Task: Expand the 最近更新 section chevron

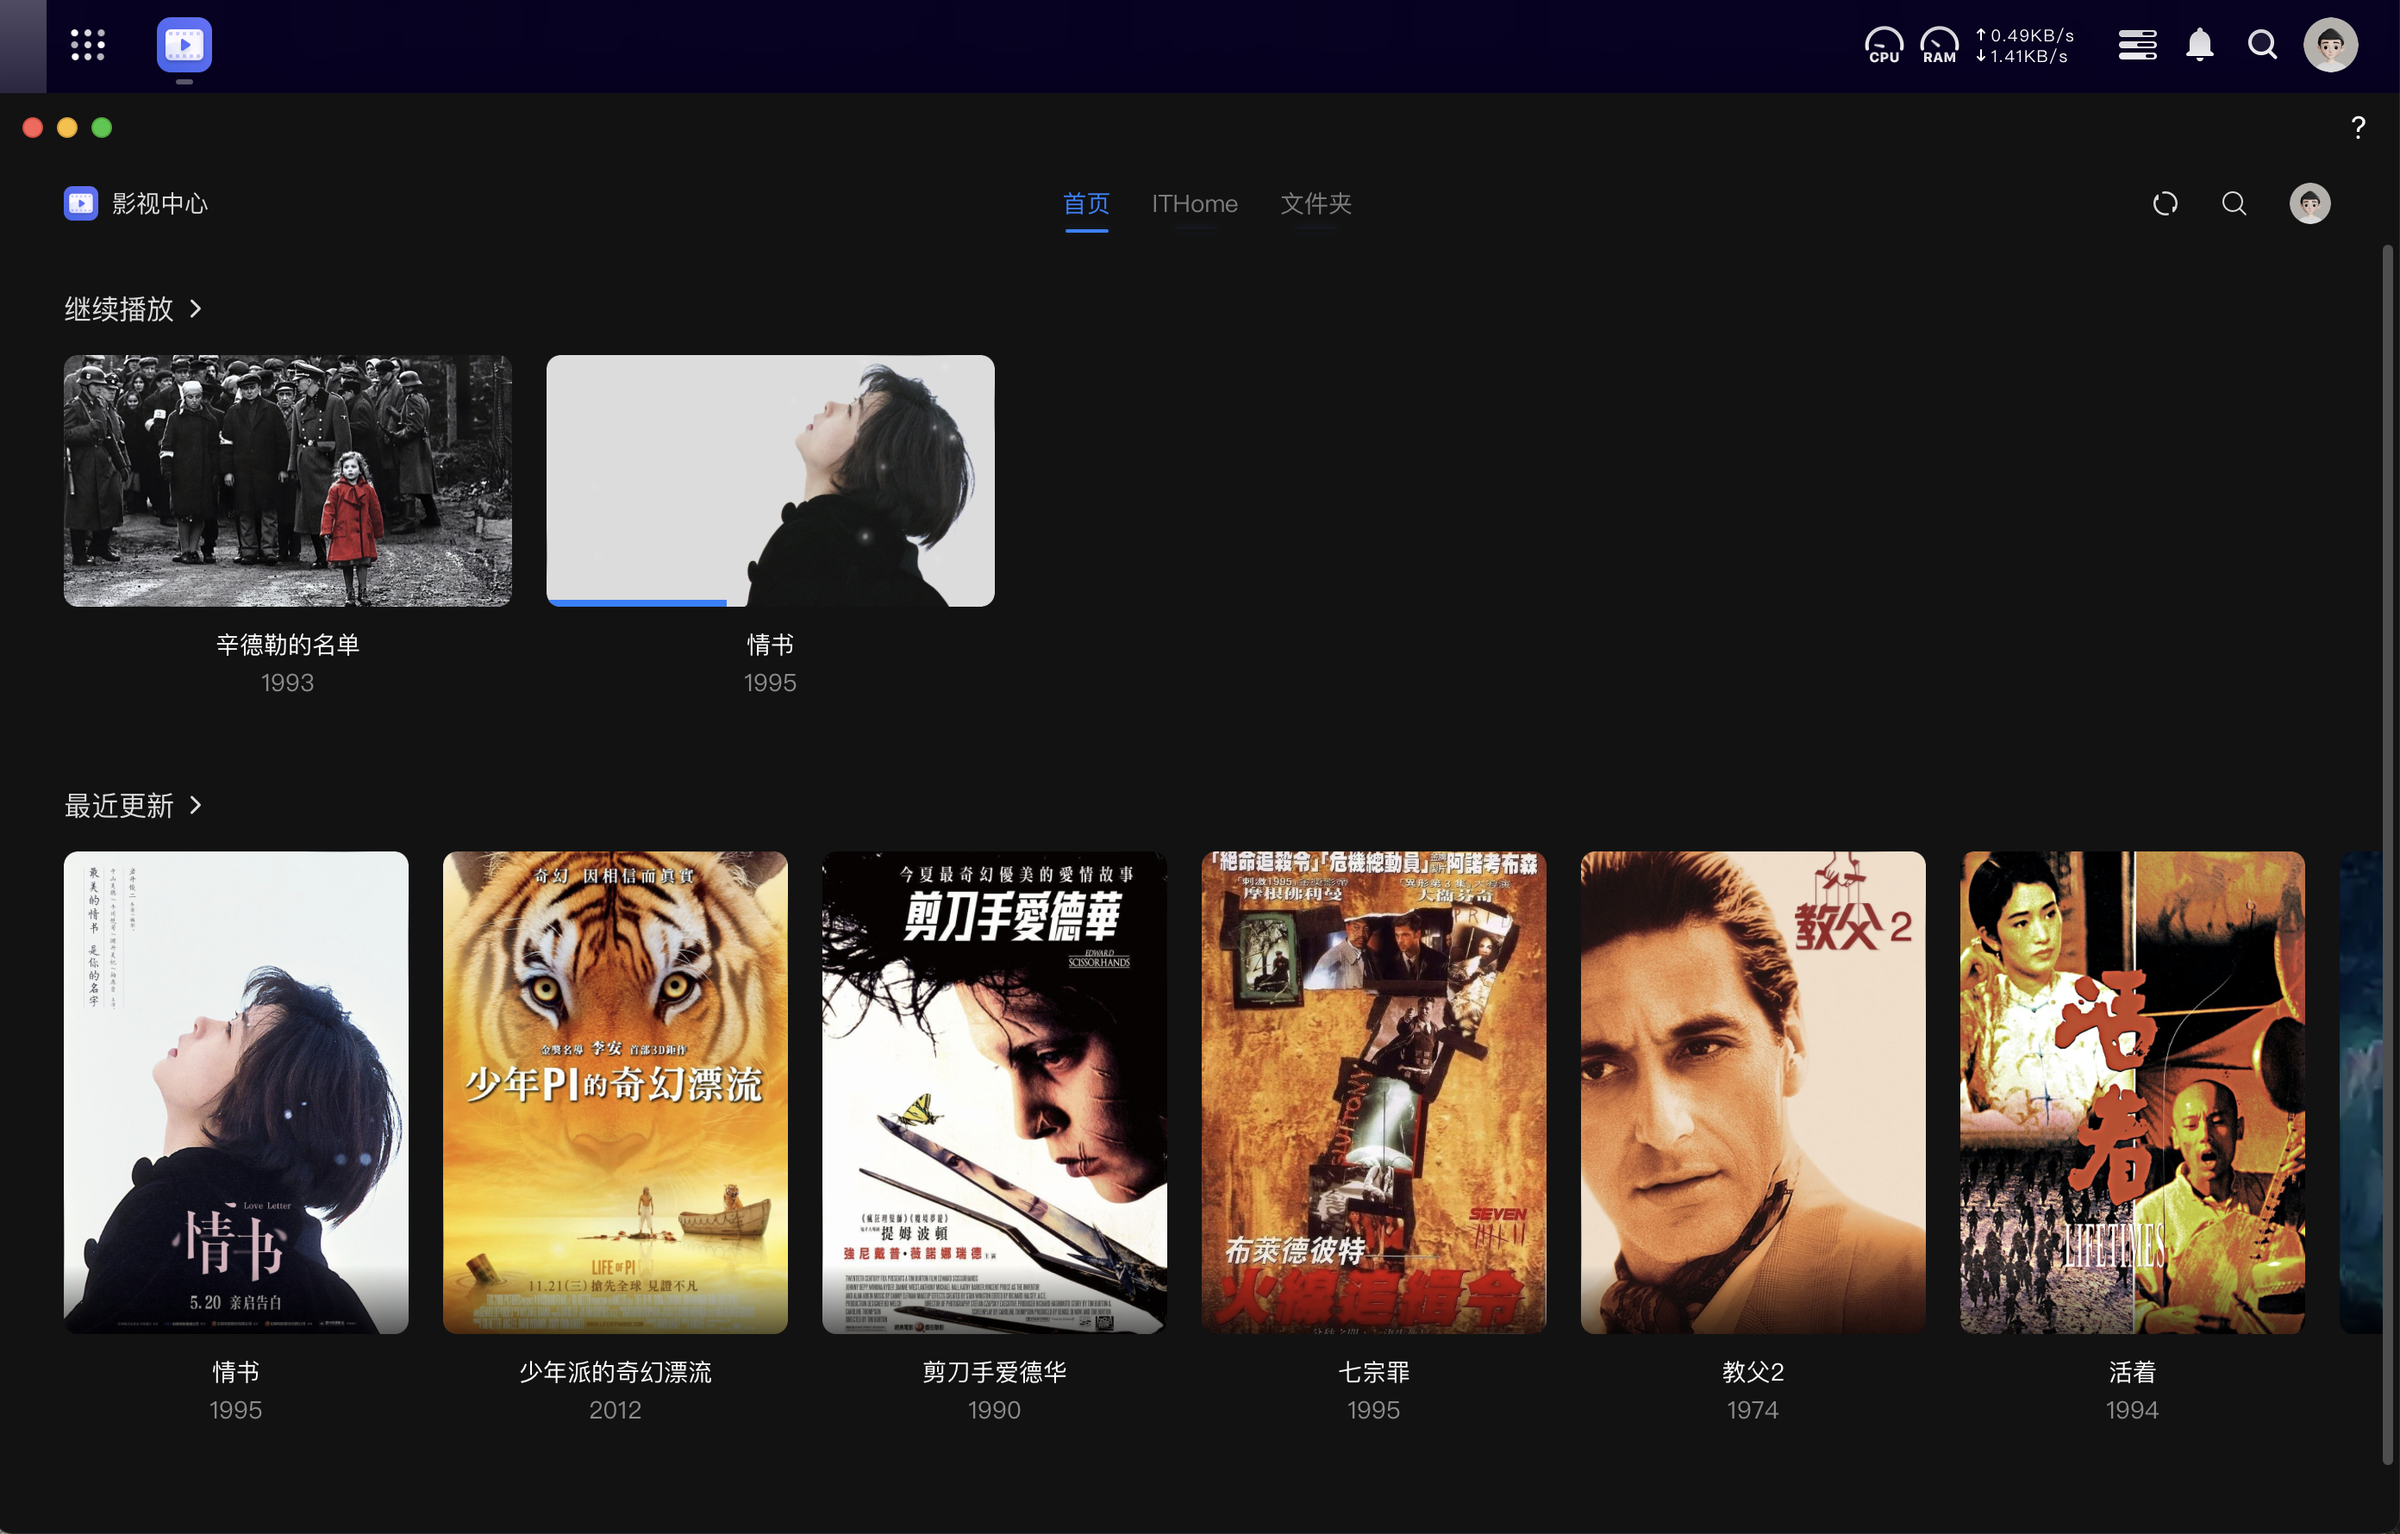Action: point(196,805)
